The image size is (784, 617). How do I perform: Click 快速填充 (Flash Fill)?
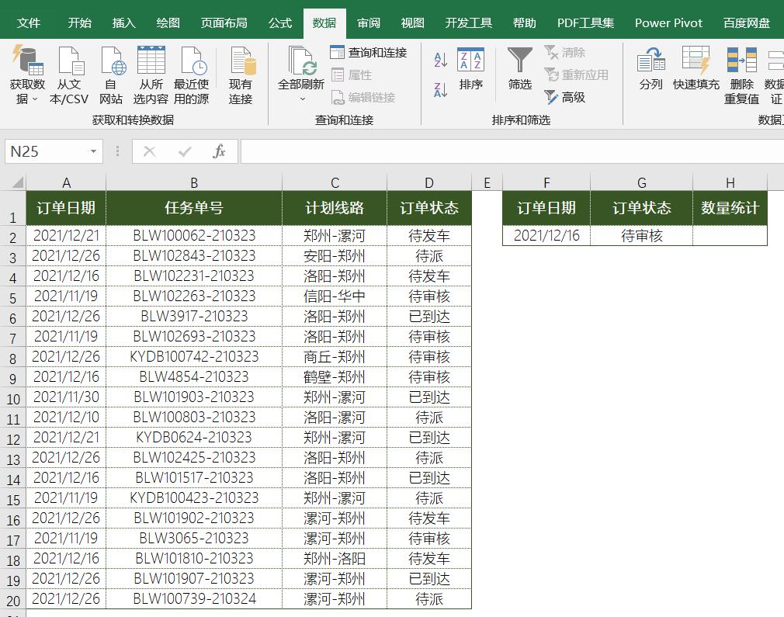696,69
